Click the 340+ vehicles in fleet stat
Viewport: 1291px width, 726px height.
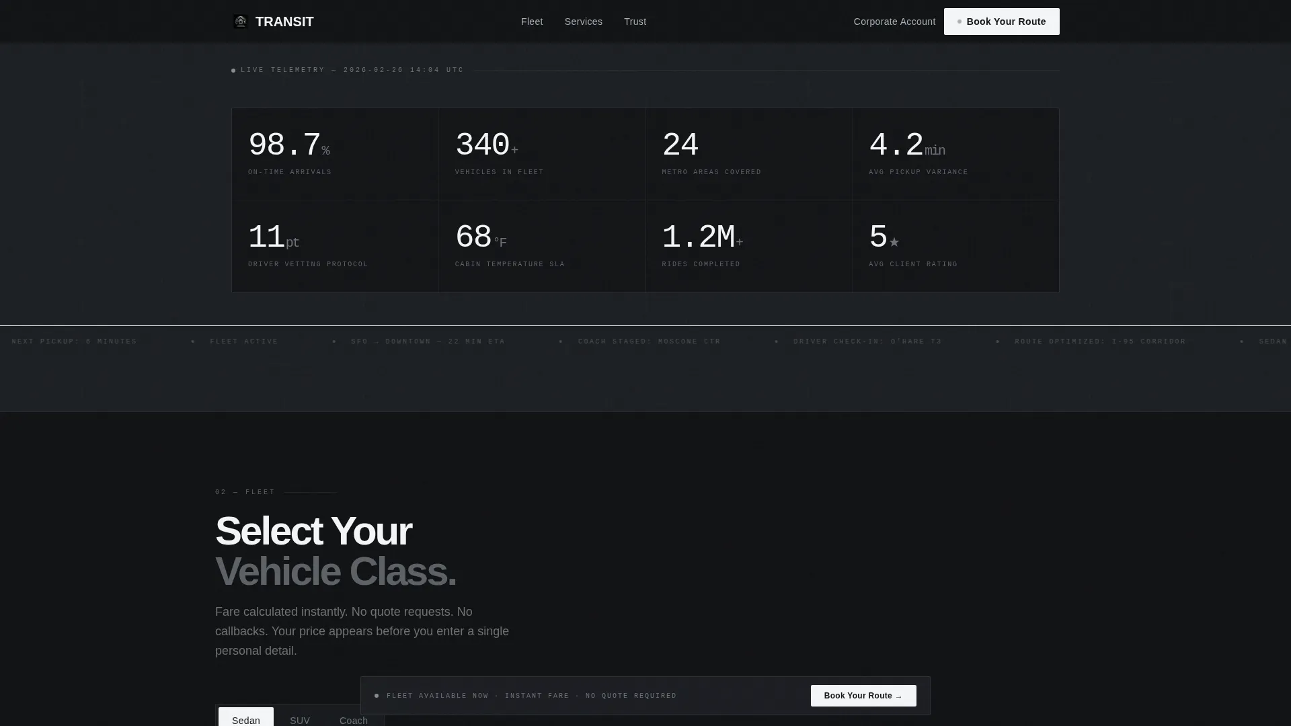coord(543,154)
